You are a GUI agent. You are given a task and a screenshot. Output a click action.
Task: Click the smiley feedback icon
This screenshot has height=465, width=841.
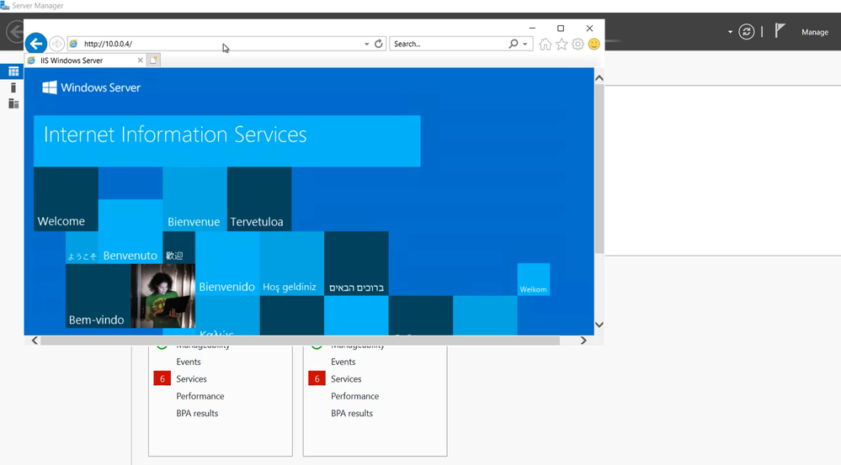pos(593,44)
